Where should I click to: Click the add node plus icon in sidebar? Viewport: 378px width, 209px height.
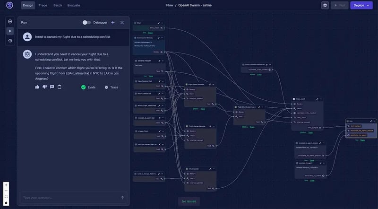coord(10,22)
